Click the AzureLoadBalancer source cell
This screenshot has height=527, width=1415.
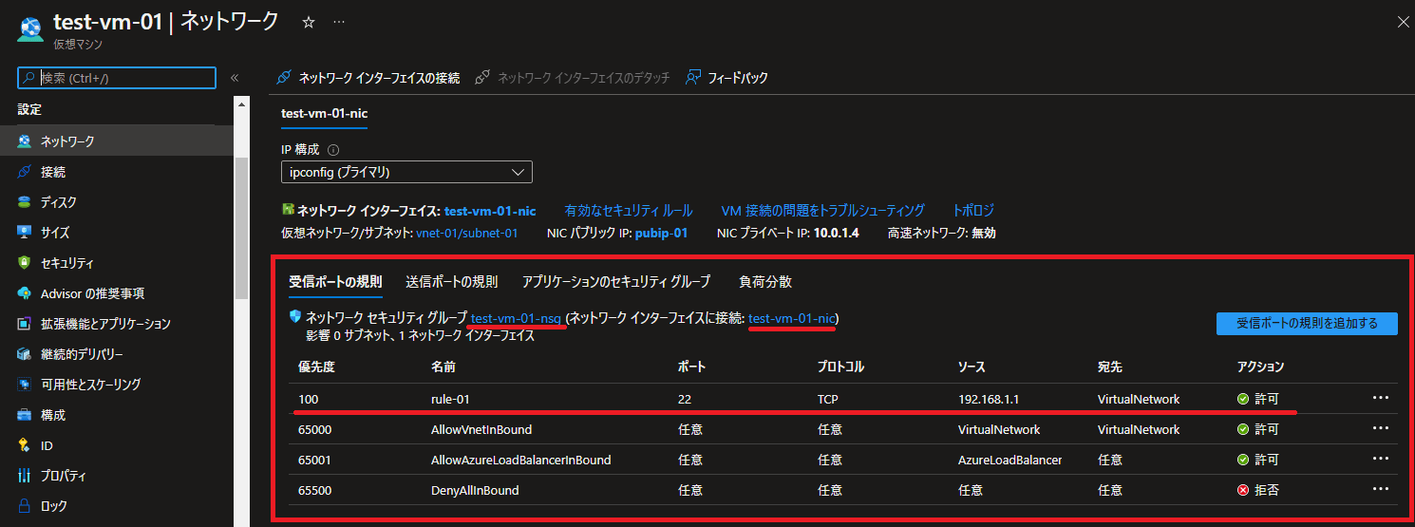[x=1009, y=460]
